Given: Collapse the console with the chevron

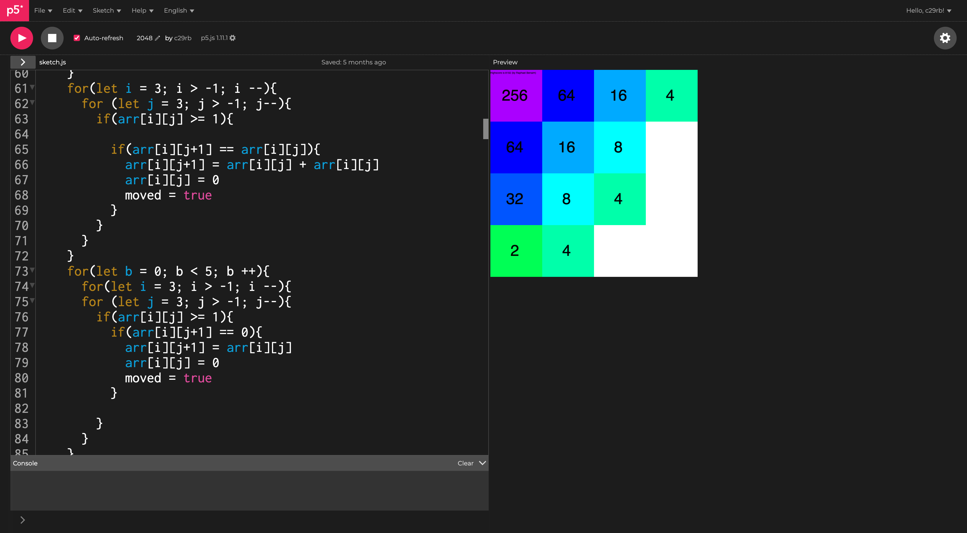Looking at the screenshot, I should tap(483, 463).
